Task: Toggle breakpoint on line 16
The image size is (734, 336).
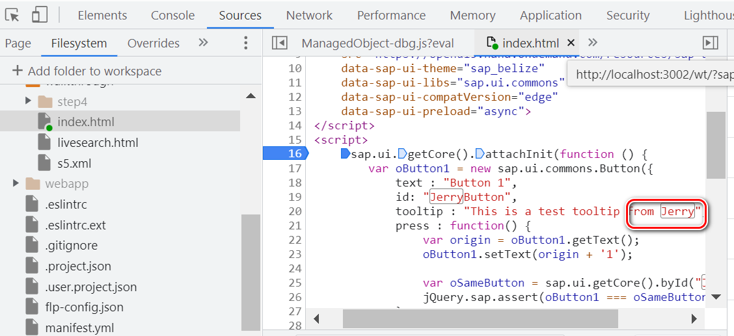Action: point(285,154)
